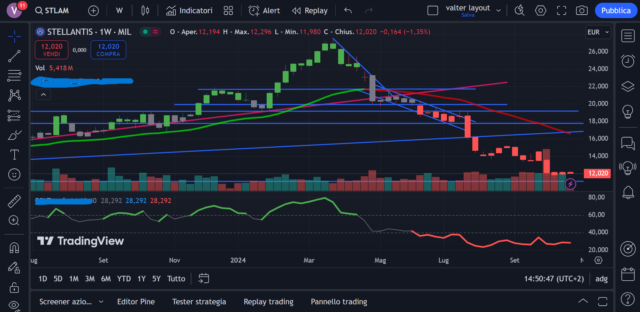Toggle stay in drawing mode
The height and width of the screenshot is (312, 640).
pyautogui.click(x=14, y=268)
